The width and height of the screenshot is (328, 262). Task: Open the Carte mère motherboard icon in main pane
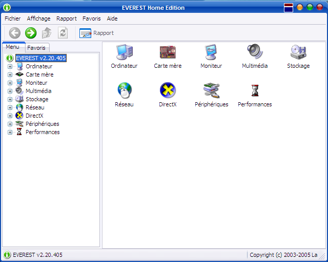click(x=168, y=52)
